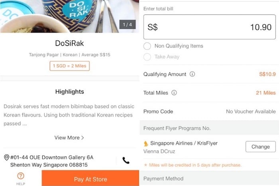Click the 1/4 photo counter badge
279x186 pixels.
point(128,24)
